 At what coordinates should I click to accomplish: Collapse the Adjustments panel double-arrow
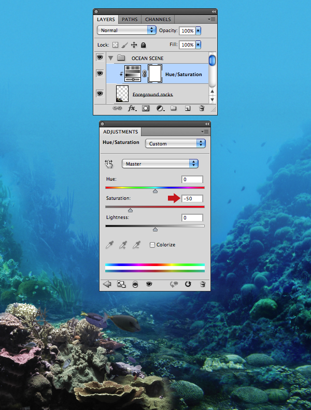coord(207,124)
